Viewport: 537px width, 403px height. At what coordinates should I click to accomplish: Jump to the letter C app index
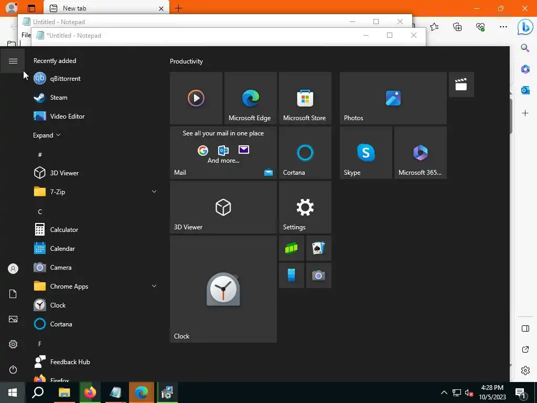40,212
